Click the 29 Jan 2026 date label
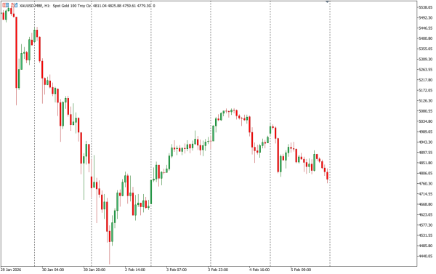This screenshot has height=274, width=436. [11, 270]
